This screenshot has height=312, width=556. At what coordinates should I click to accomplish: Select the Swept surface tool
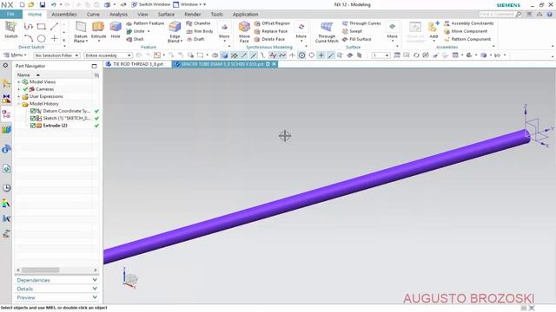click(x=352, y=31)
